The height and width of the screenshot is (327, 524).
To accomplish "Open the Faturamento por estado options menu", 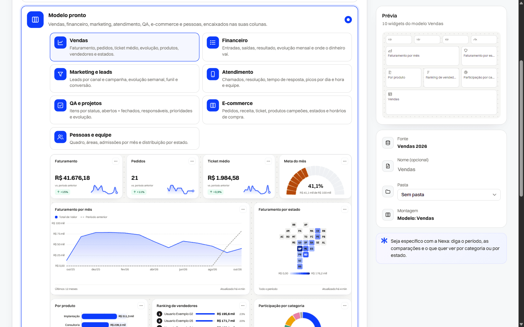I will pyautogui.click(x=345, y=209).
